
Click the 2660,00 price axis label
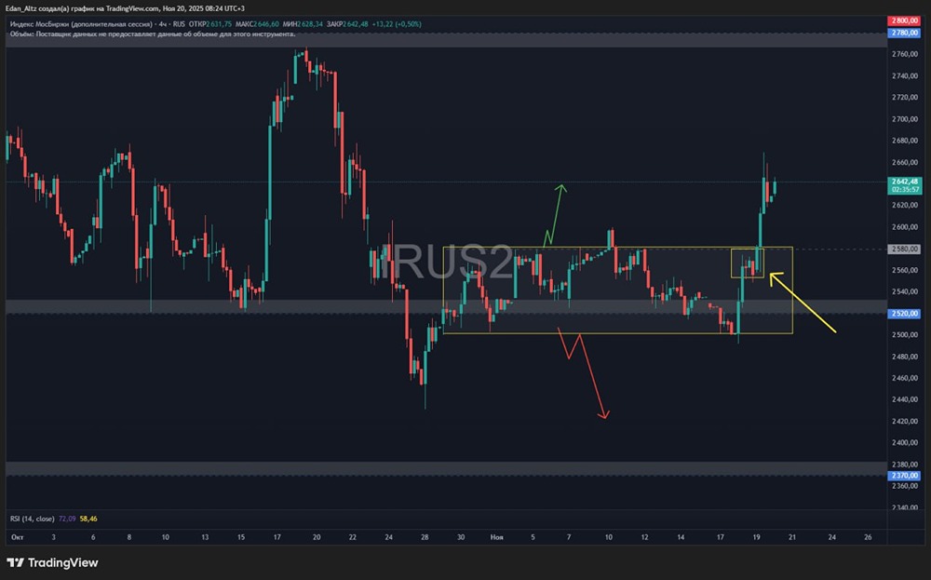coord(905,163)
